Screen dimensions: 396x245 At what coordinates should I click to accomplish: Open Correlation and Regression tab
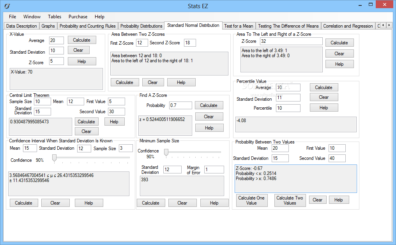[x=348, y=26]
